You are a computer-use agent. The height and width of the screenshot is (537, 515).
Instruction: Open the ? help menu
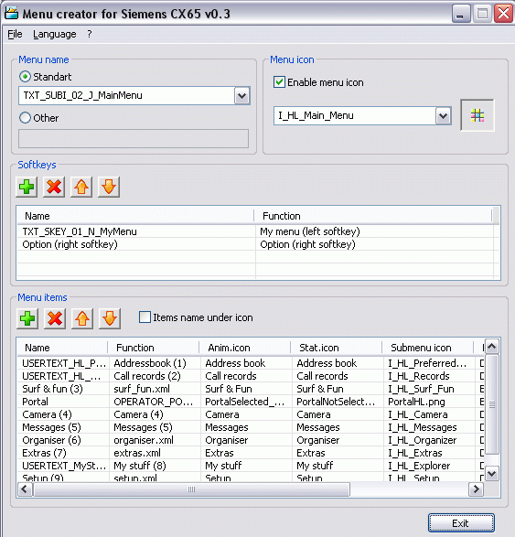[x=90, y=34]
